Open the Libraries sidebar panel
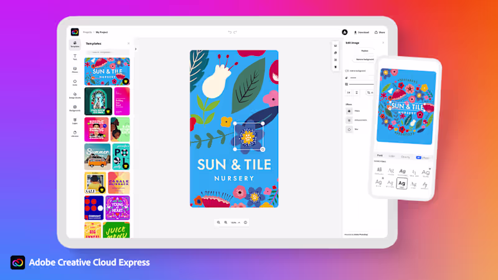 (75, 134)
